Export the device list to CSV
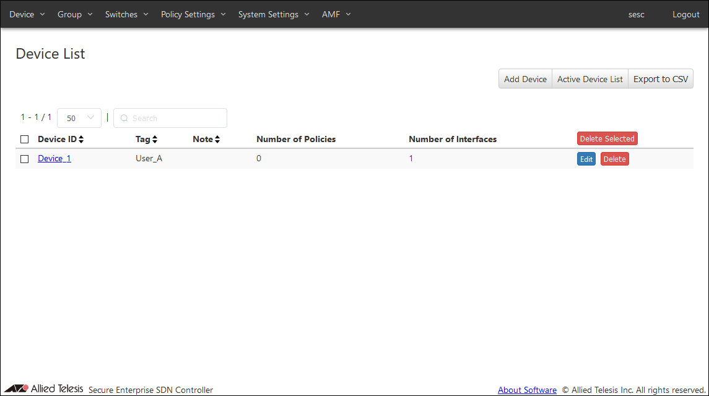Image resolution: width=709 pixels, height=396 pixels. [660, 79]
